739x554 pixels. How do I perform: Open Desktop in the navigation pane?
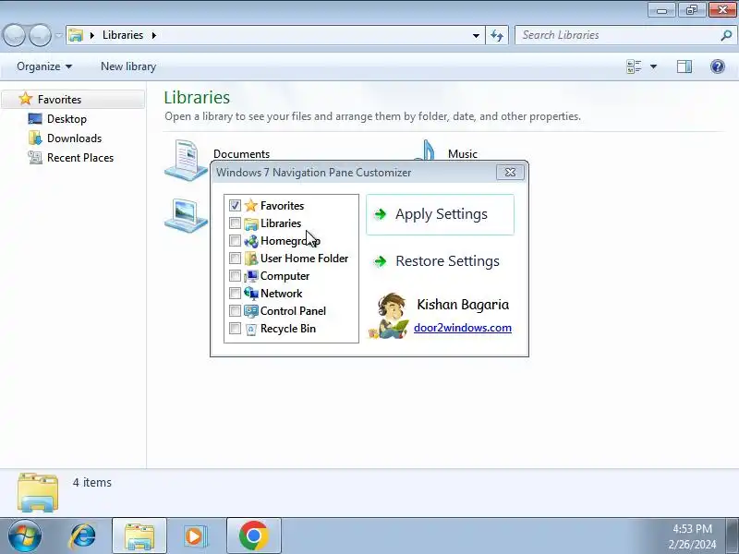67,119
